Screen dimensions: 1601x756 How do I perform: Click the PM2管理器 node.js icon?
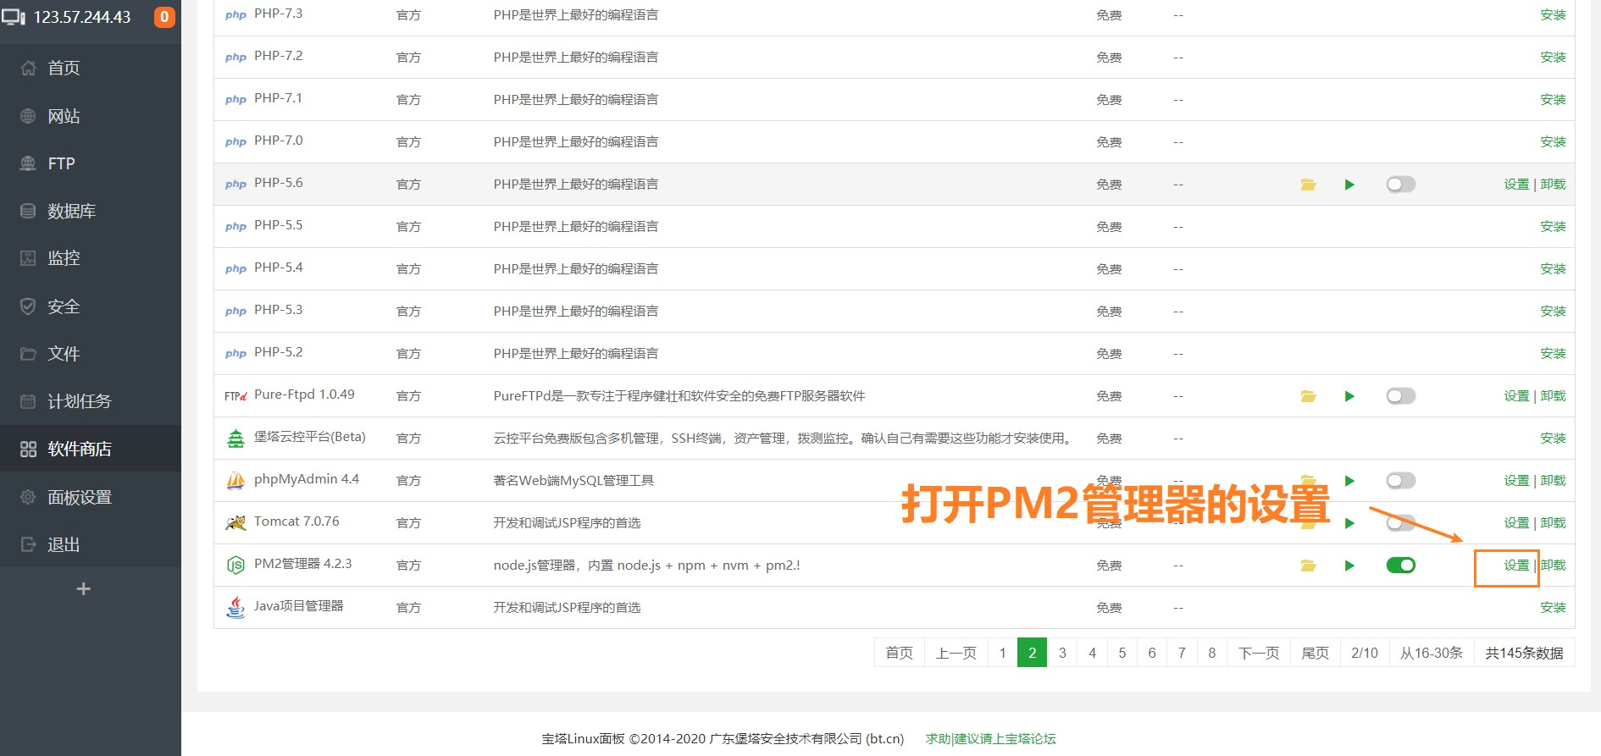click(235, 565)
